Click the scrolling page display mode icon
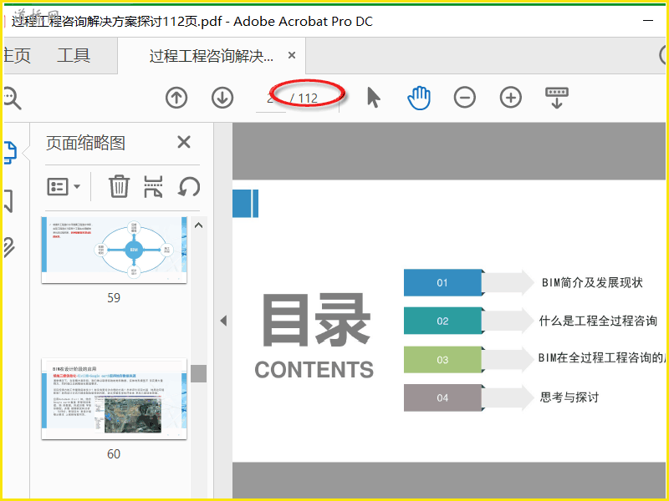The image size is (669, 501). pyautogui.click(x=557, y=98)
